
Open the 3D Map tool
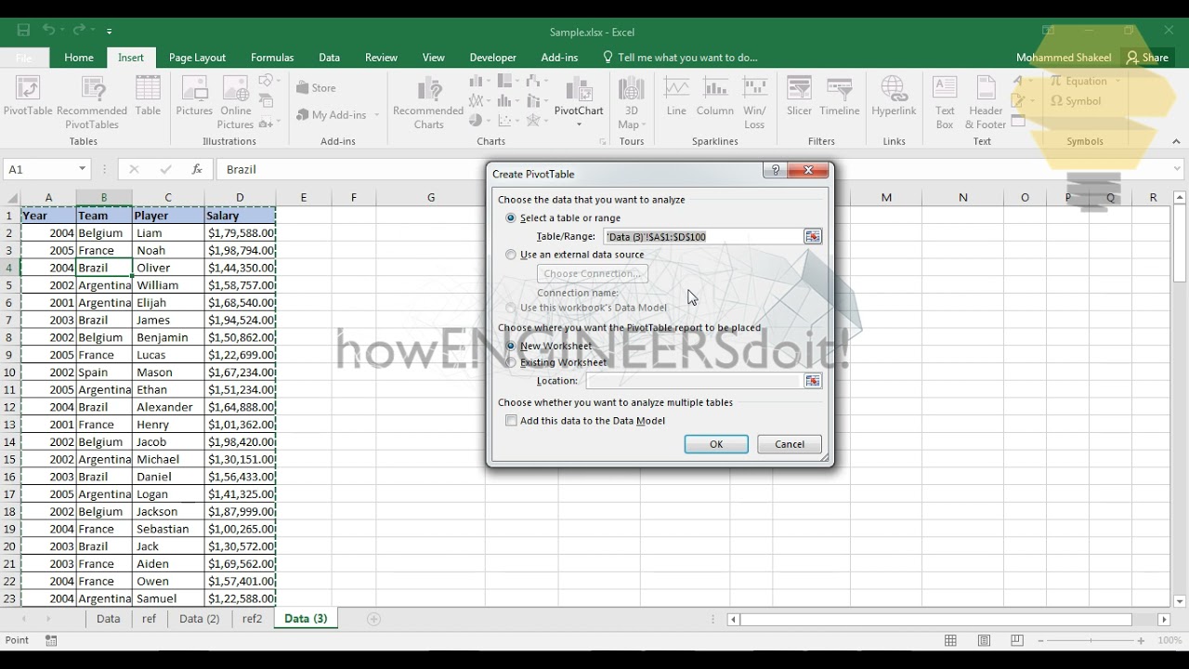click(x=631, y=102)
